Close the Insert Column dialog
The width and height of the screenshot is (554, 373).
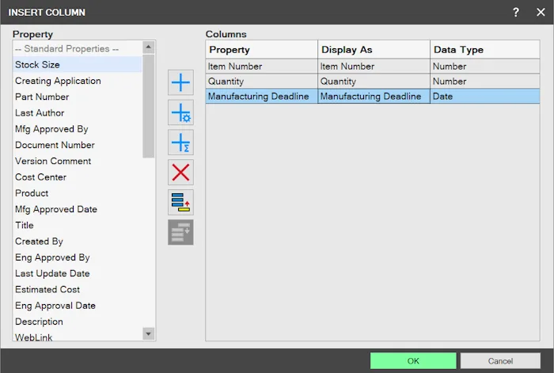coord(541,13)
